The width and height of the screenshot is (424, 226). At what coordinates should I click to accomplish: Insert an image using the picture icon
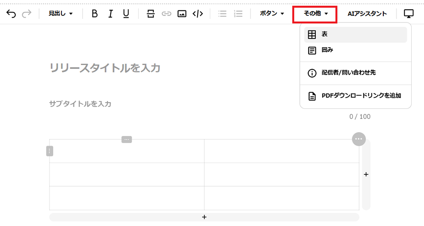(x=182, y=14)
